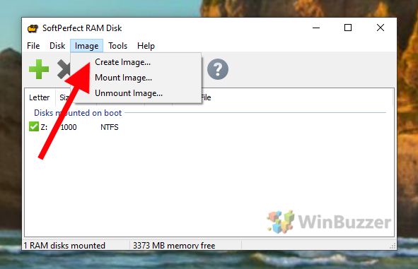Open the File menu
418x269 pixels.
pyautogui.click(x=33, y=46)
